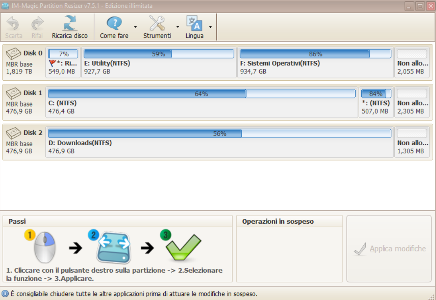Select the *: (NTFS) 507,0 MB partition
Image resolution: width=436 pixels, height=300 pixels.
376,102
